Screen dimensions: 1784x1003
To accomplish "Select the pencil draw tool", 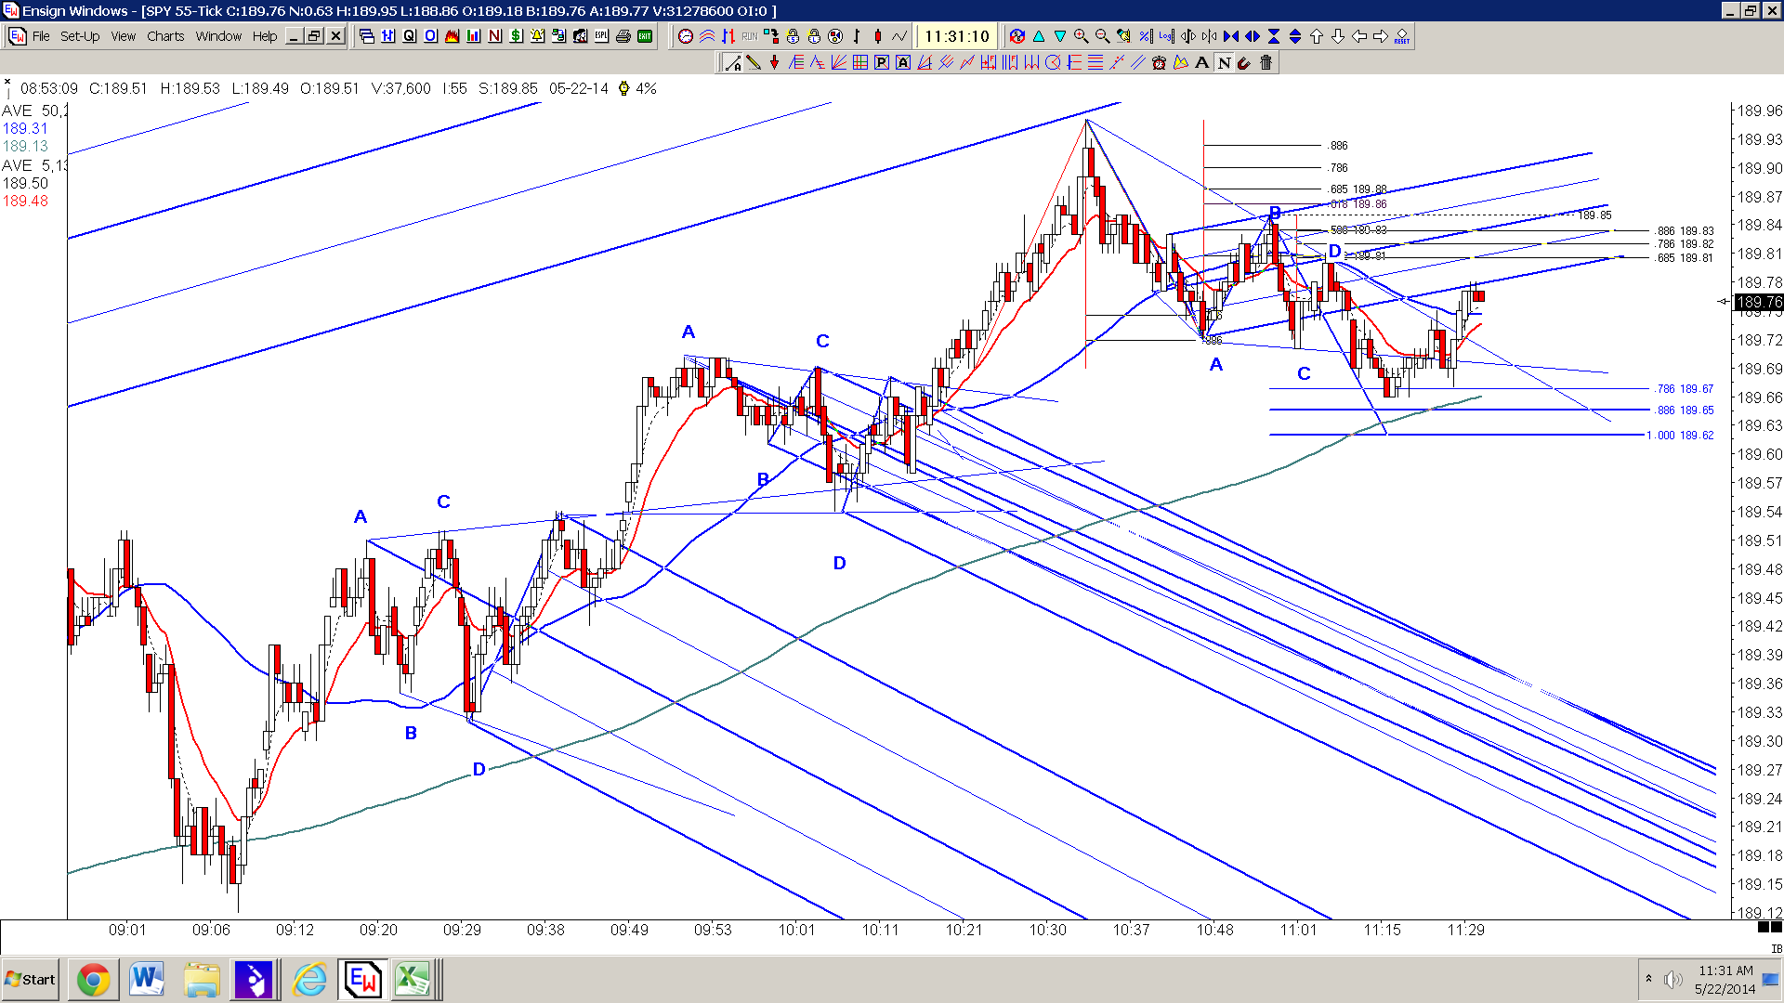I will pos(753,62).
